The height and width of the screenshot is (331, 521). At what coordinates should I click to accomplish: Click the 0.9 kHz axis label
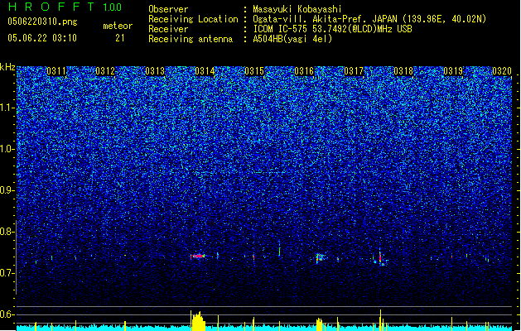(x=7, y=190)
